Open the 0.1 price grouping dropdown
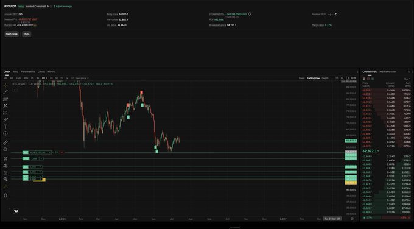Image resolution: width=414 pixels, height=229 pixels. coord(407,79)
